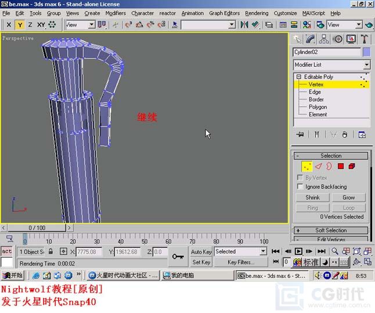This screenshot has width=375, height=313.
Task: Open the Animation menu
Action: (x=193, y=13)
